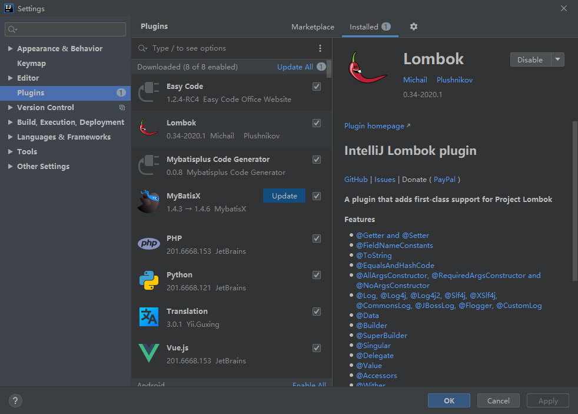Click the settings search field
Screen dimensions: 578x414
coord(66,29)
